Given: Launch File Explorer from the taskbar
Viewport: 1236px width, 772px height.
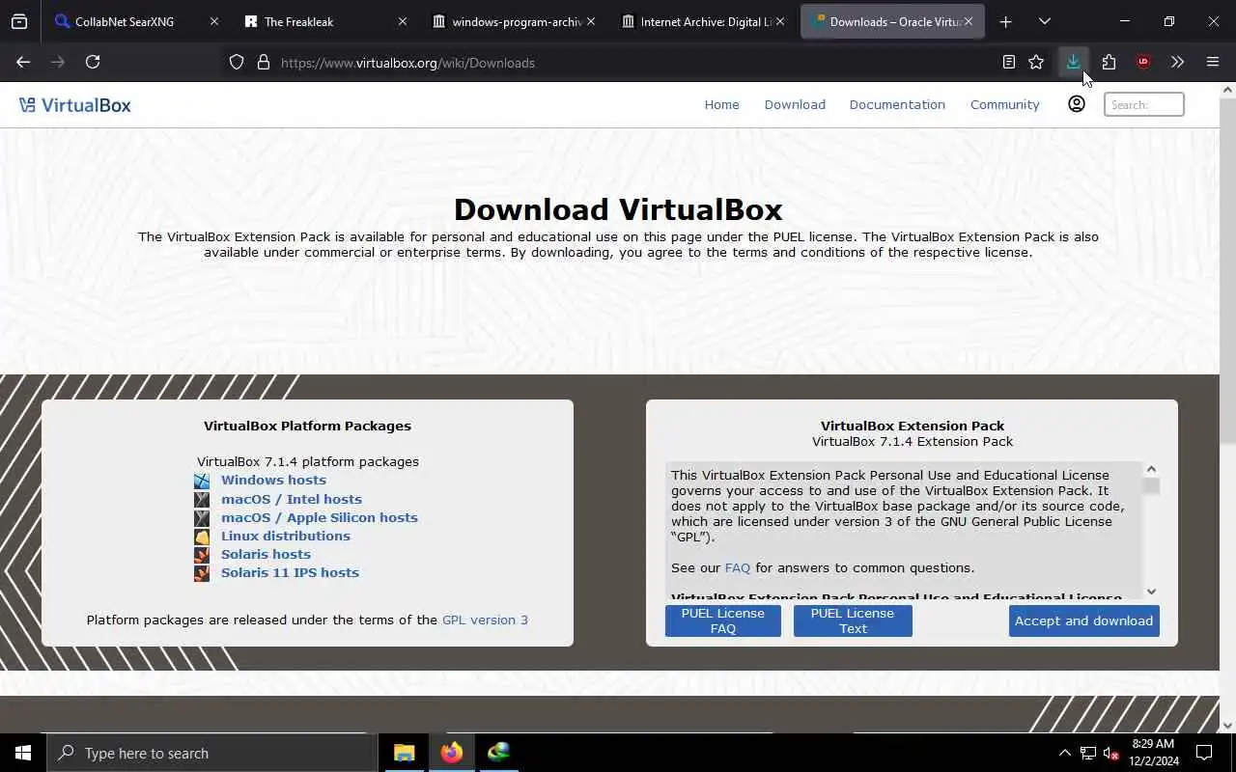Looking at the screenshot, I should 405,753.
